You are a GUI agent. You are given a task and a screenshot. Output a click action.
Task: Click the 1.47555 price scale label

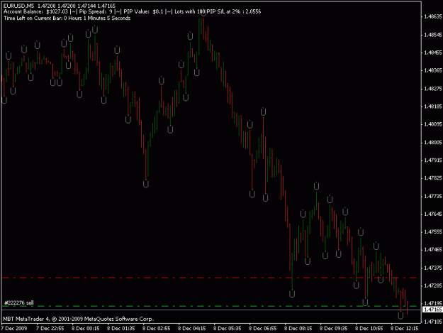pos(433,232)
